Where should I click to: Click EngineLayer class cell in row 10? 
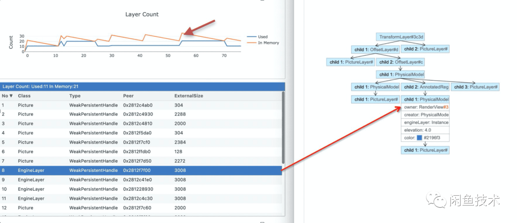coord(31,189)
